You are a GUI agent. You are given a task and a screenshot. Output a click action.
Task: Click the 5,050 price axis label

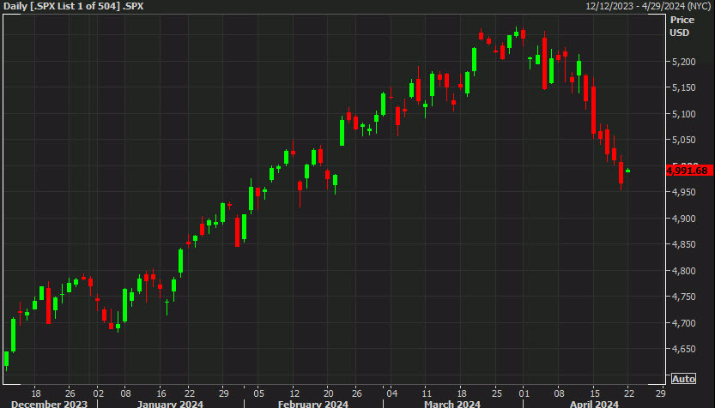pos(683,140)
